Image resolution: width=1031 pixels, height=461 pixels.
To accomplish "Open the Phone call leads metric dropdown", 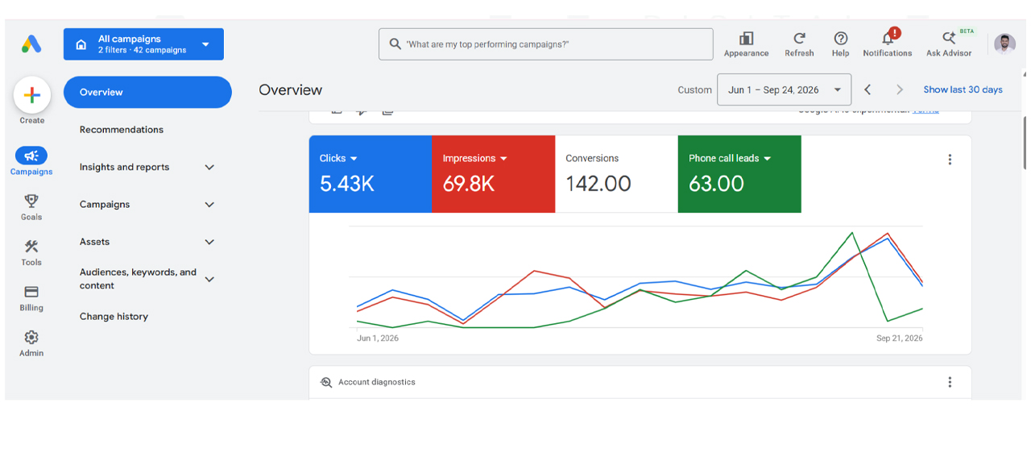I will tap(767, 159).
